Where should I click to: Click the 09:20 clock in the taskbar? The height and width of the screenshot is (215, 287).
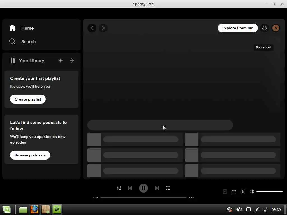coord(276,209)
